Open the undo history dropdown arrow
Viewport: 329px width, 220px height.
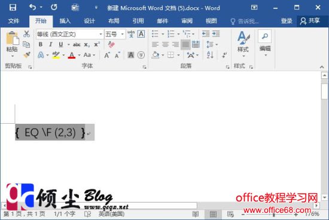pyautogui.click(x=41, y=7)
